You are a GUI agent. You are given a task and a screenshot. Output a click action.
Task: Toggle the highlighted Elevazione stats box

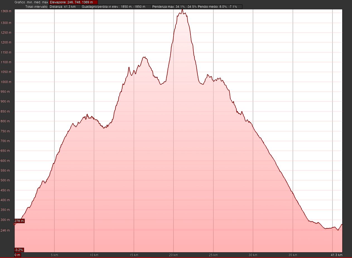73,2
